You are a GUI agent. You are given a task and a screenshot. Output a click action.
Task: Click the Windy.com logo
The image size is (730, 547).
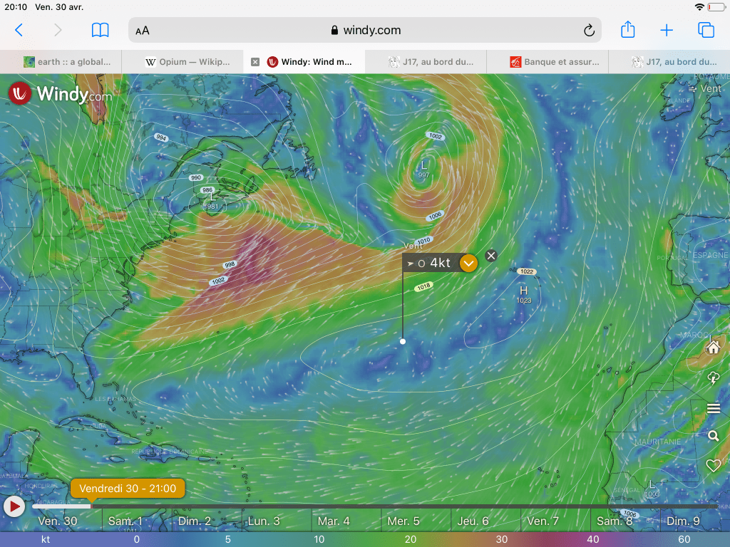point(60,94)
